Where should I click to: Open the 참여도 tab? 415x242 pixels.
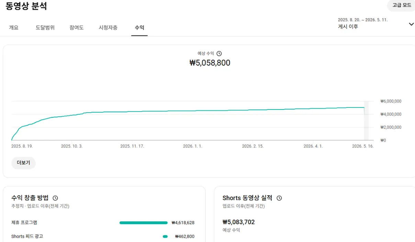click(77, 28)
